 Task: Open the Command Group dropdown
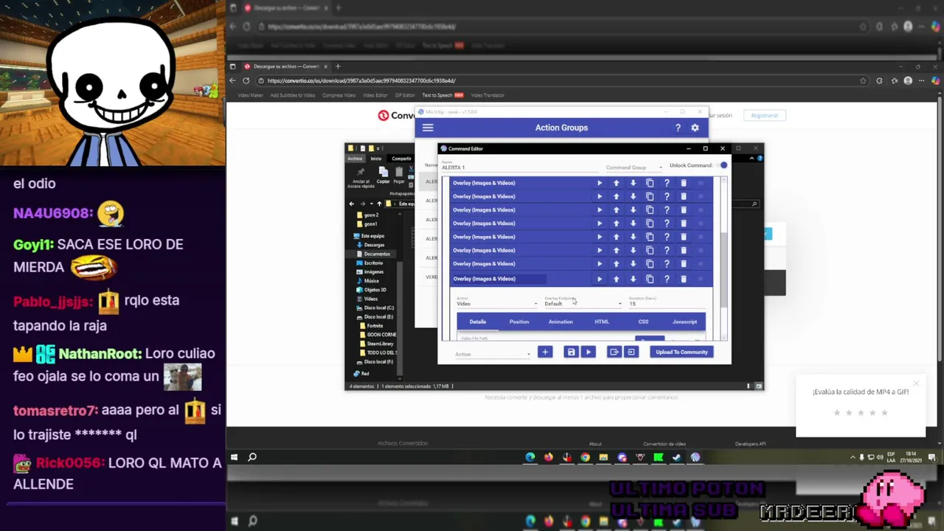coord(634,167)
